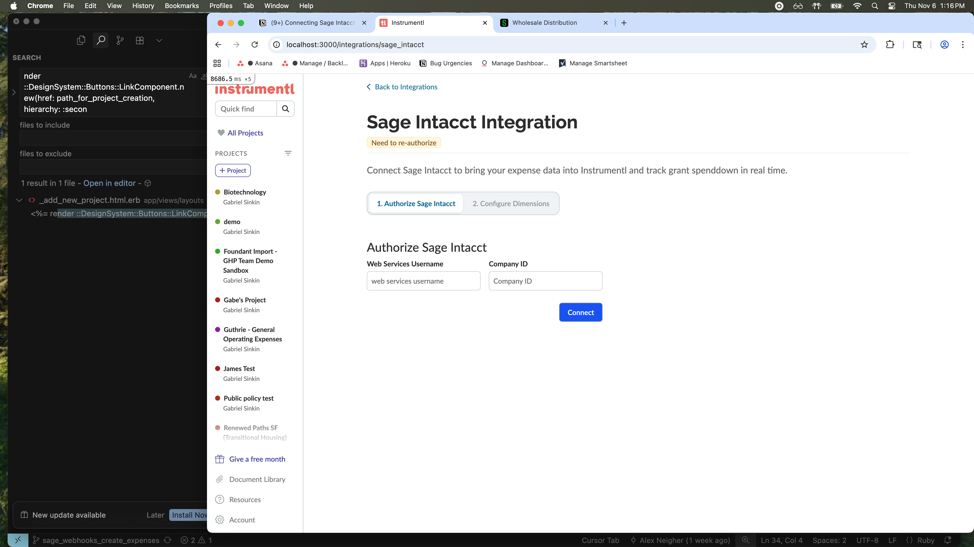The height and width of the screenshot is (547, 974).
Task: Click the Quick find magnifier icon
Action: (285, 109)
